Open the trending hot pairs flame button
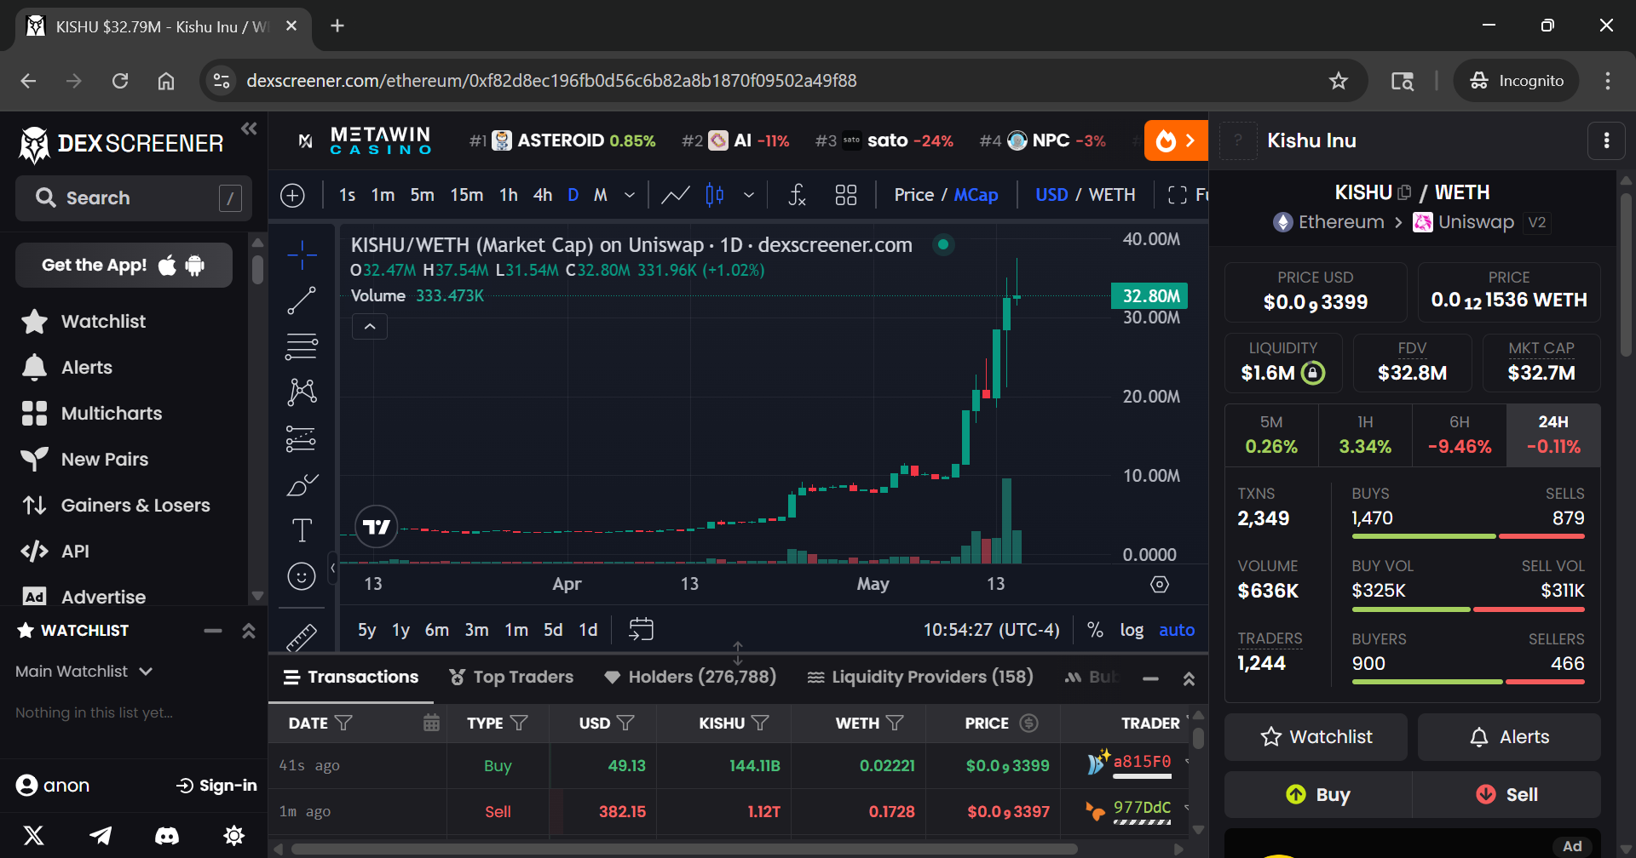The height and width of the screenshot is (858, 1636). pyautogui.click(x=1176, y=140)
